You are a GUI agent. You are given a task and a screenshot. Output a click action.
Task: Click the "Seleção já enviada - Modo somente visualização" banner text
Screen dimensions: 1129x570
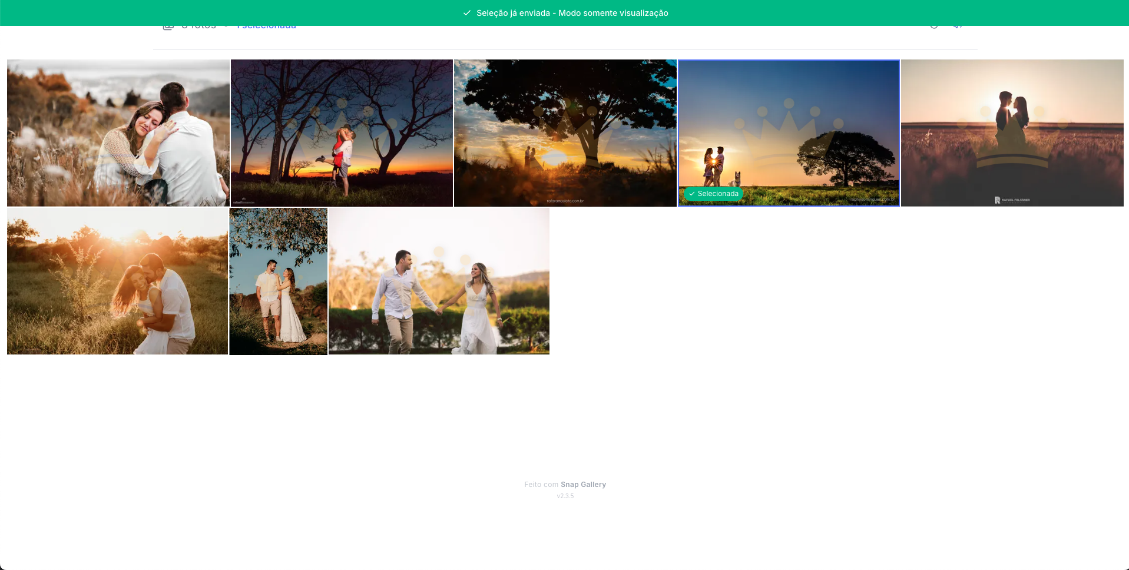pyautogui.click(x=572, y=13)
